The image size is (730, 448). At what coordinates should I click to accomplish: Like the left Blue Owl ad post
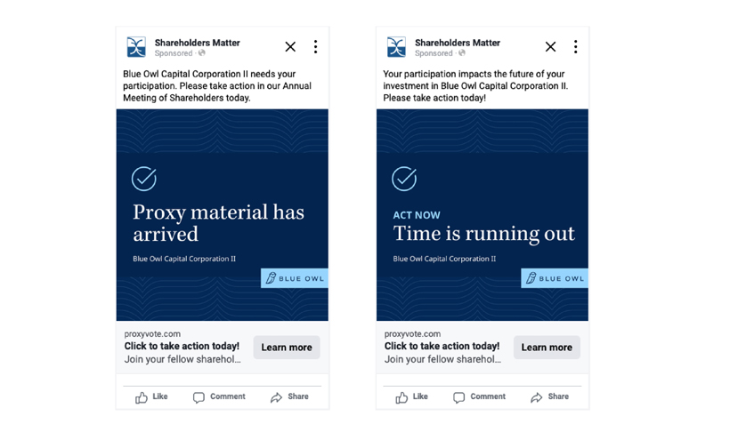(x=151, y=396)
